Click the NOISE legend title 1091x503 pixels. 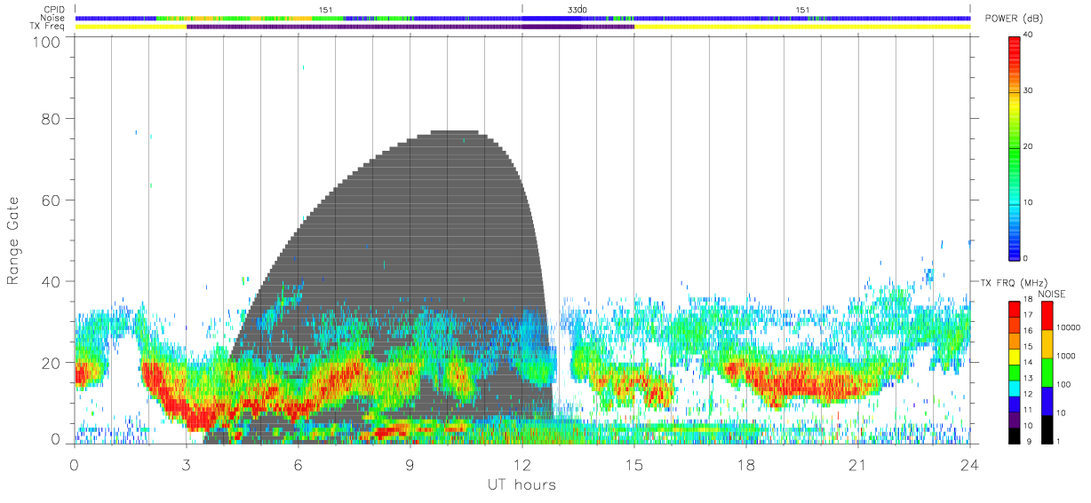(1052, 294)
